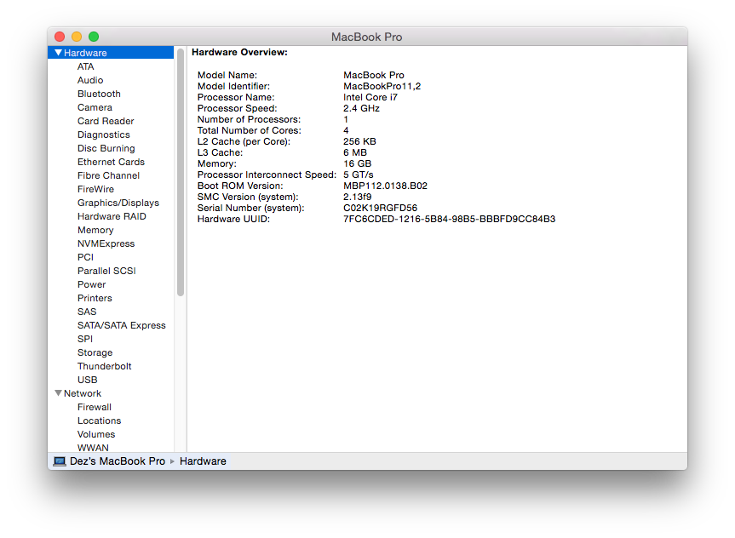
Task: Select FireWire in the sidebar
Action: 95,189
